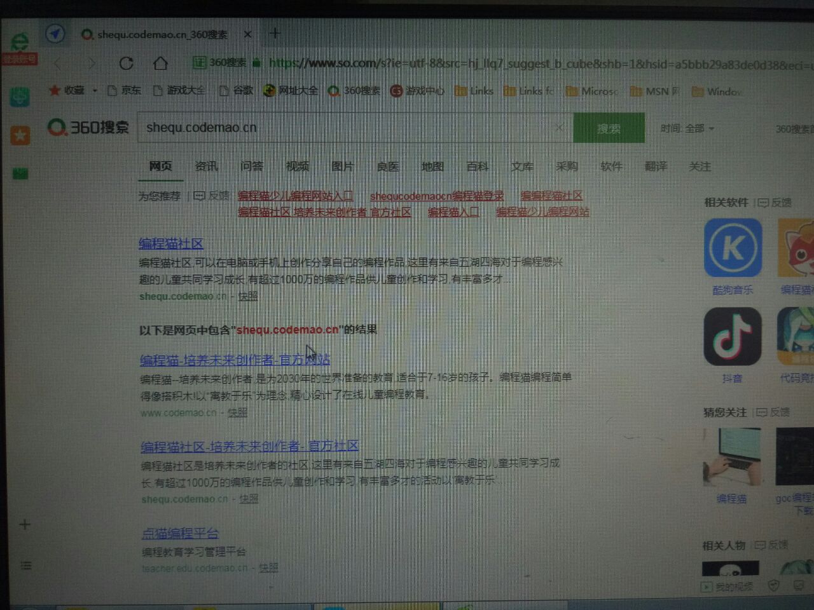Open 快照 for the www.codemao.cn result
Image resolution: width=814 pixels, height=610 pixels.
pyautogui.click(x=237, y=413)
